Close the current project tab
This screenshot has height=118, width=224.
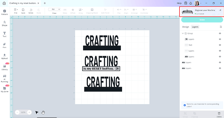click(38, 3)
